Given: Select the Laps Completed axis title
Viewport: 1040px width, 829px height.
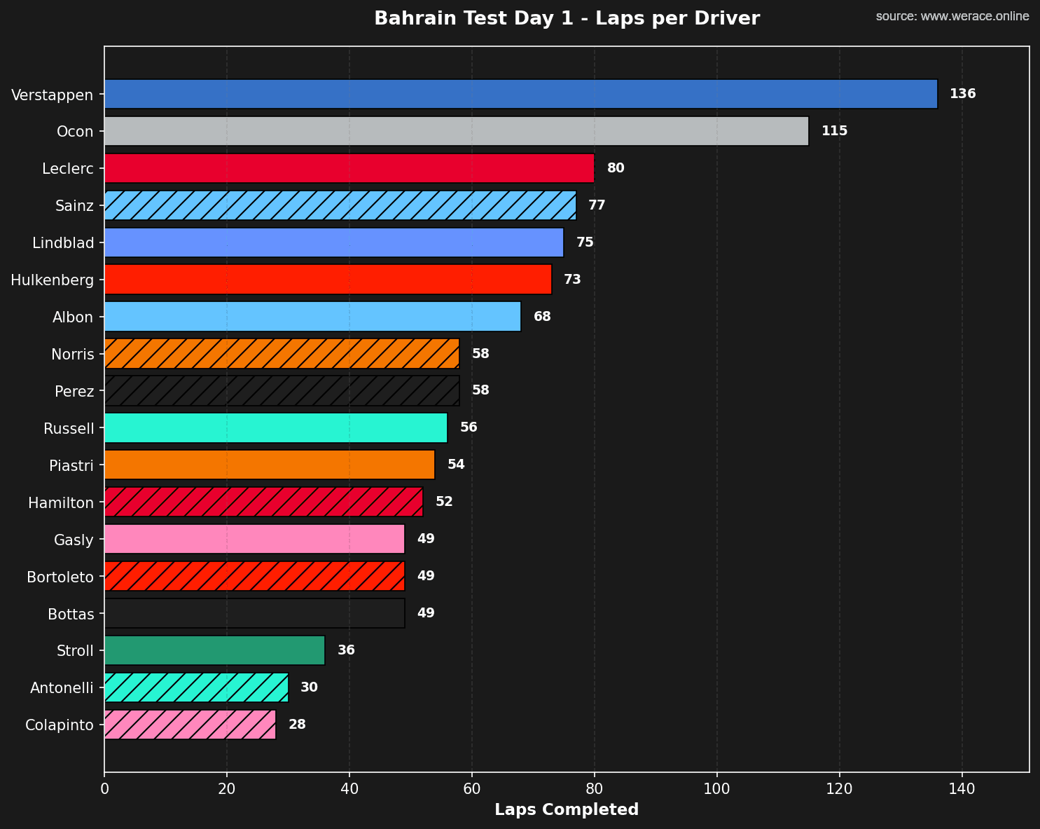Looking at the screenshot, I should (x=567, y=809).
